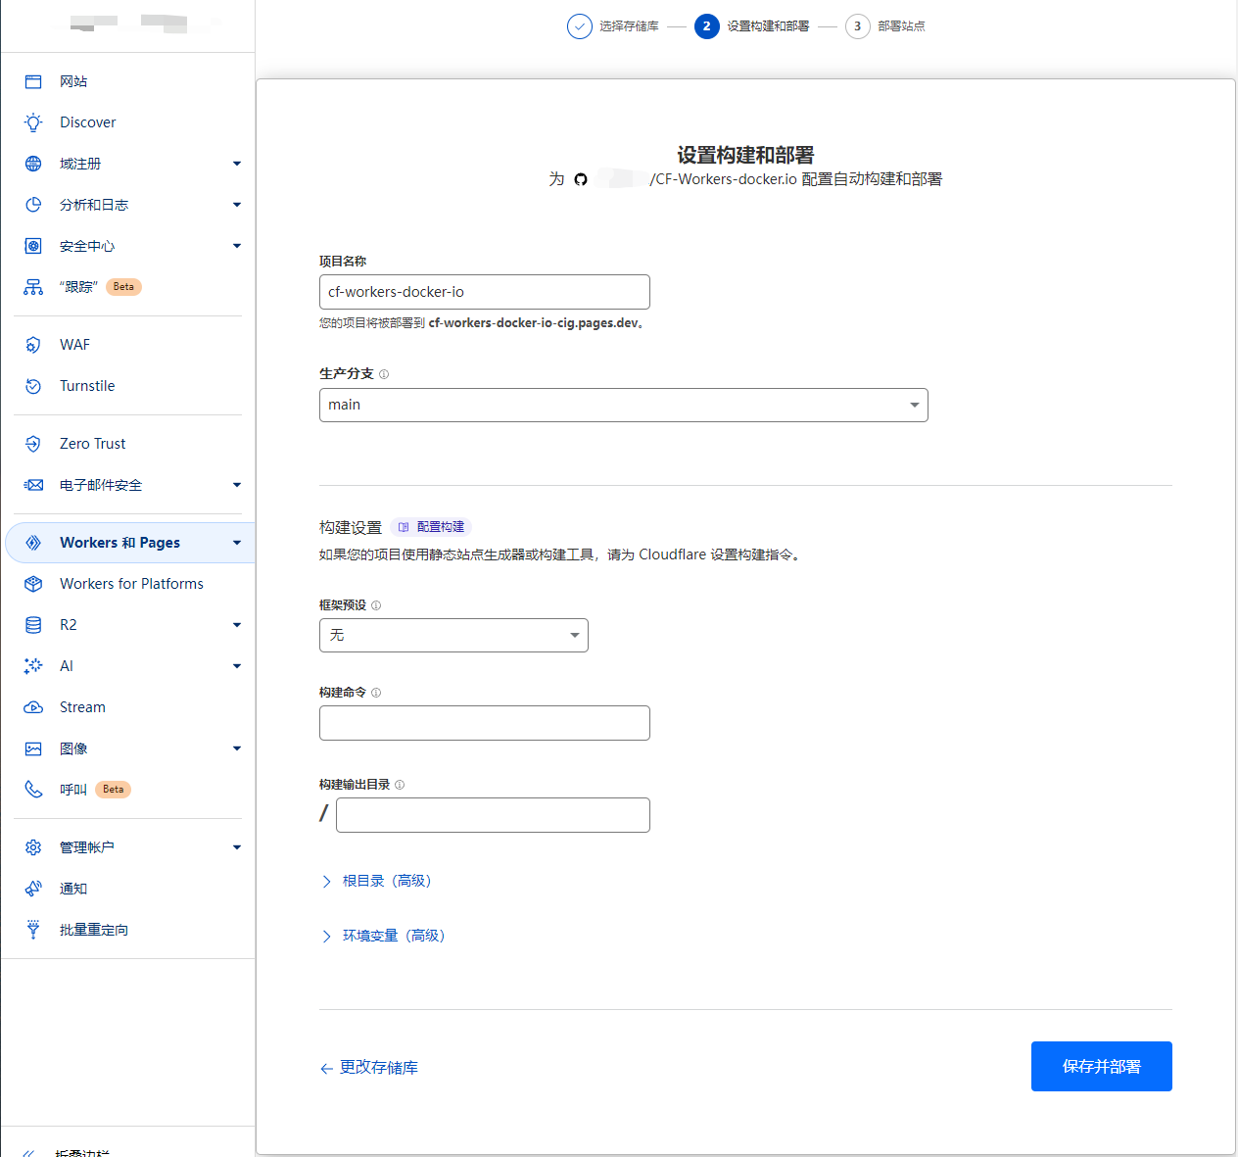The height and width of the screenshot is (1157, 1238).
Task: Click the 生产分支 info icon
Action: coord(384,374)
